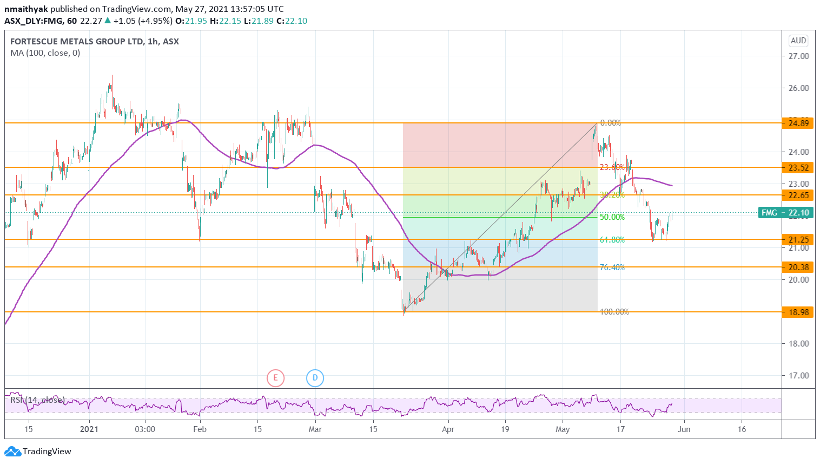Click the Fibonacci 100.00% level label

[x=614, y=312]
